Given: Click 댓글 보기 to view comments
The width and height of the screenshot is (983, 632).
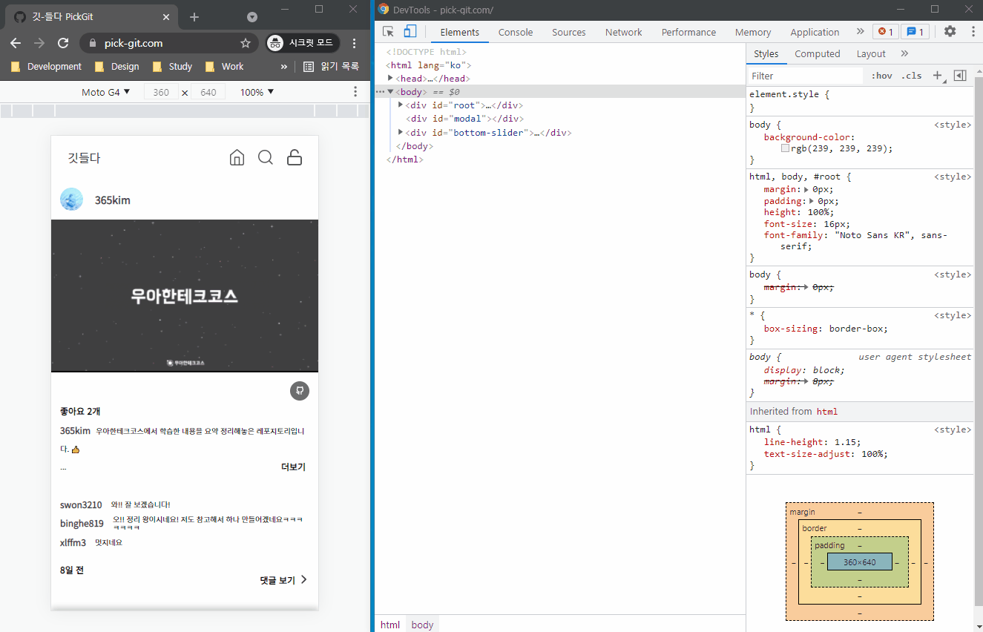Looking at the screenshot, I should pyautogui.click(x=283, y=580).
